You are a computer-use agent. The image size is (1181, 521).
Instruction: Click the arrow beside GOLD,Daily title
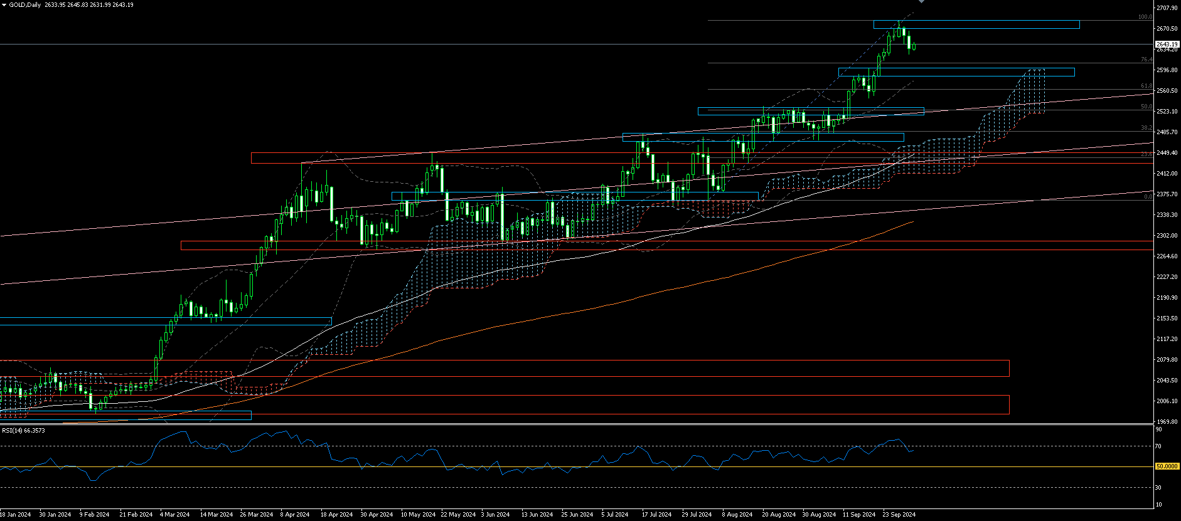4,5
